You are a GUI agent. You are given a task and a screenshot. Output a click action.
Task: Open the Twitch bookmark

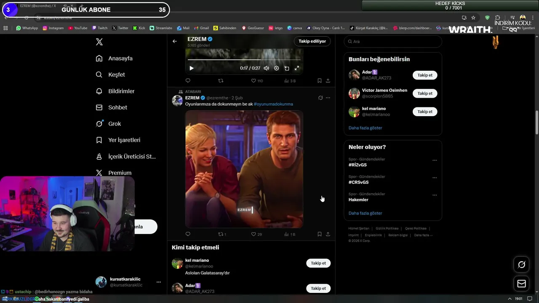coord(100,28)
